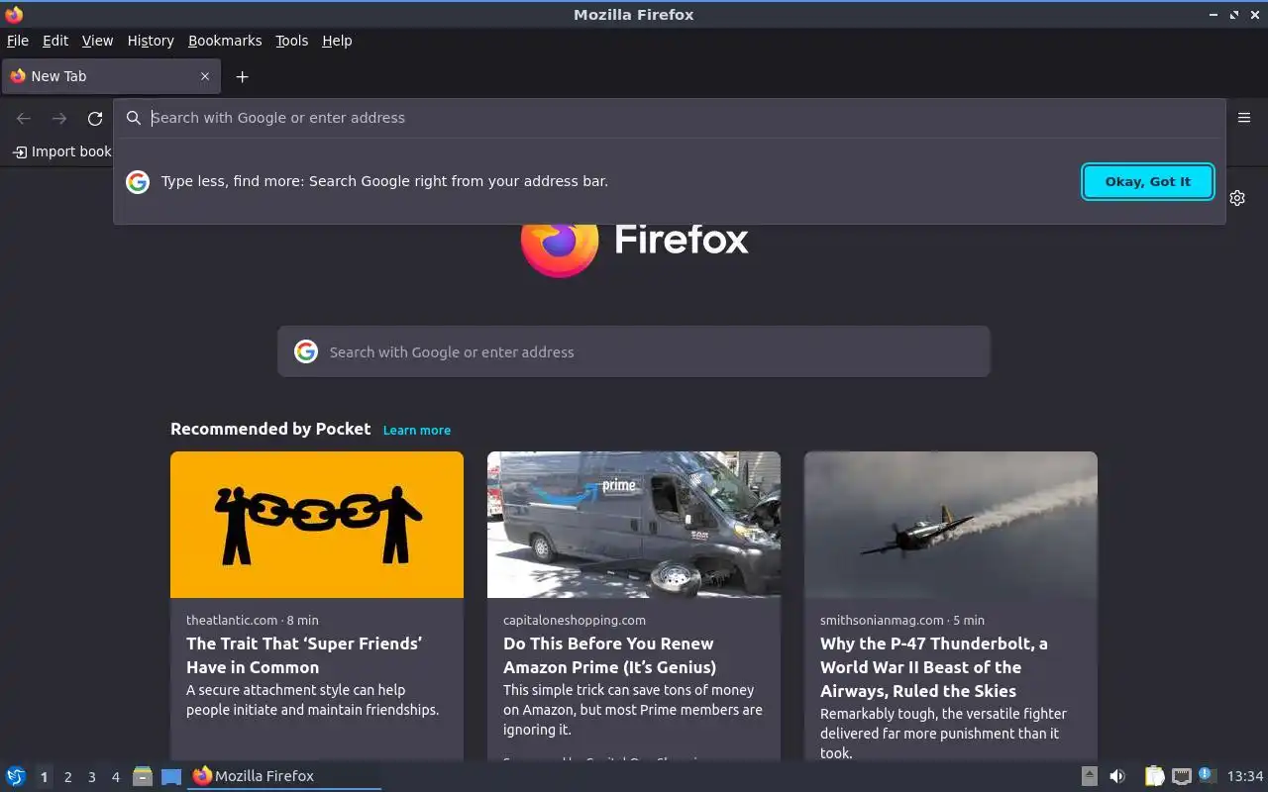Click 'The Trait That Super Friends' headline

(304, 655)
